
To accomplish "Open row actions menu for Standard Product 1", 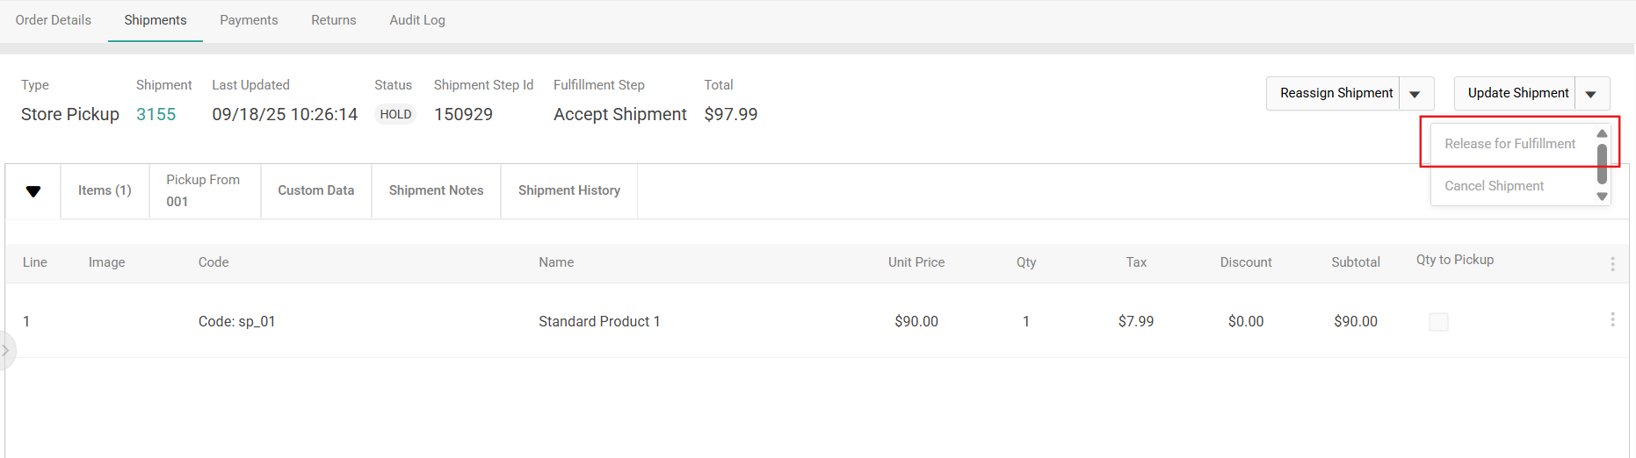I will tap(1612, 320).
